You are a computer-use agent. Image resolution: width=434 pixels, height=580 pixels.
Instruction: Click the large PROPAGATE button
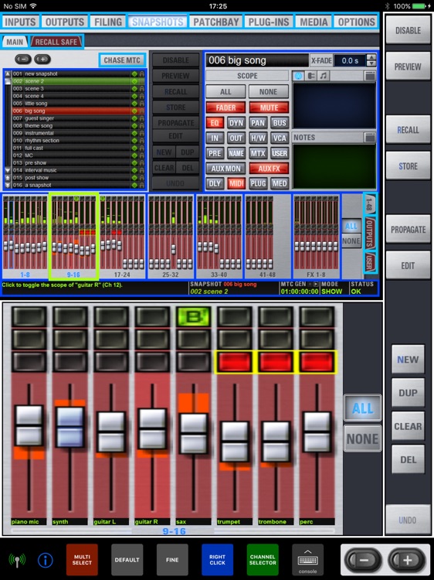tap(409, 230)
